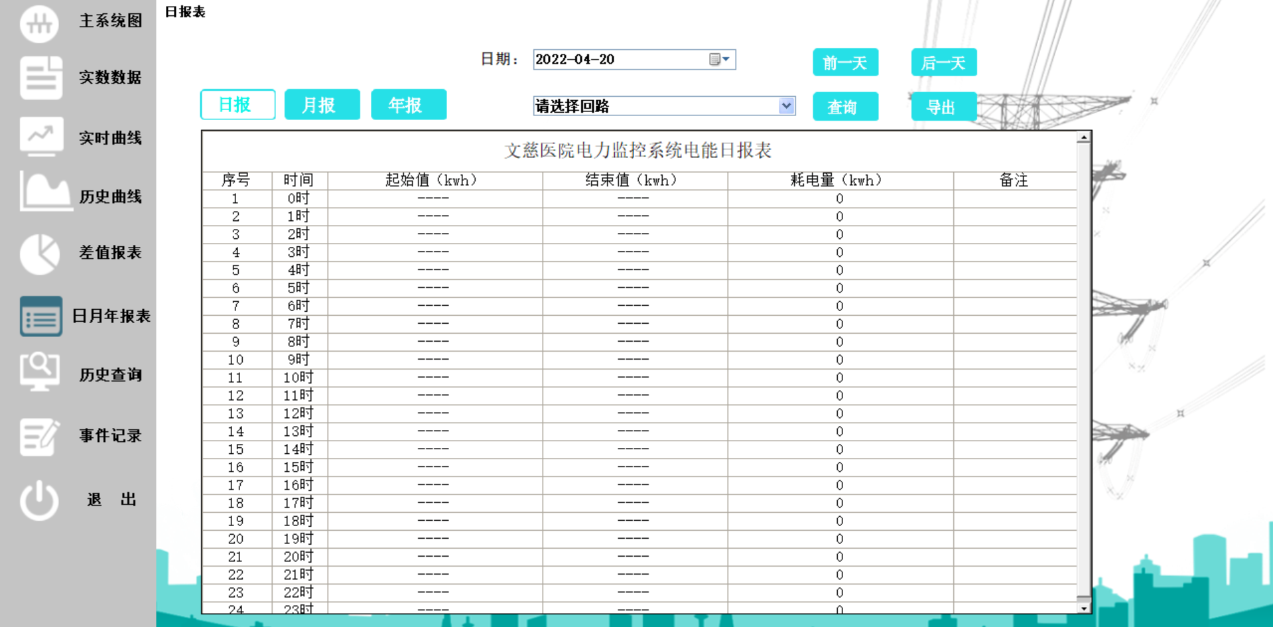Screen dimensions: 1273x627
Task: Click the 导出 export button
Action: point(943,106)
